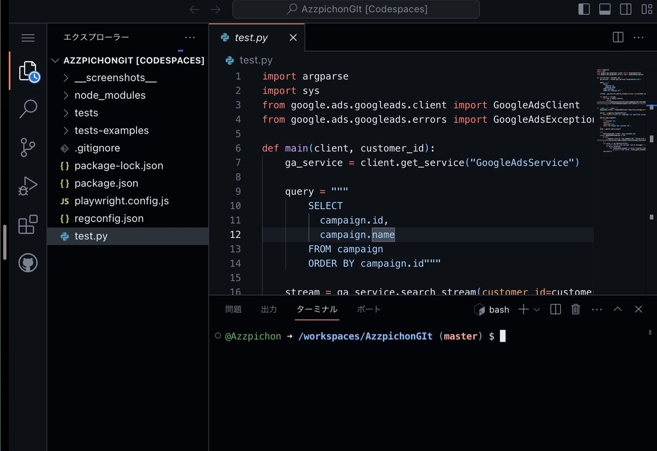Click the SELECT keyword in query
The height and width of the screenshot is (451, 657).
coord(325,206)
